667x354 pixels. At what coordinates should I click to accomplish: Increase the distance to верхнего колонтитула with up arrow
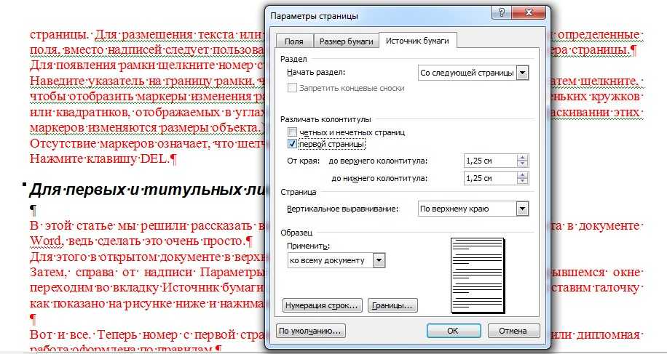(x=522, y=156)
